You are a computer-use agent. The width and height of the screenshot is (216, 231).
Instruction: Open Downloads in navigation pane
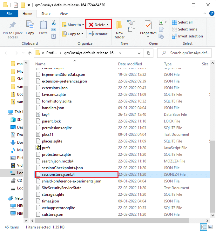tap(17, 142)
